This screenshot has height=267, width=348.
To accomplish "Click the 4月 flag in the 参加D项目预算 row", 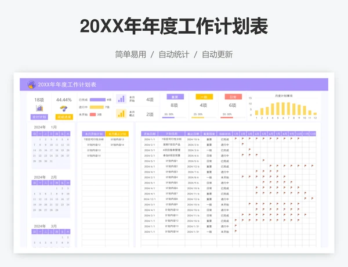I will pos(256,155).
